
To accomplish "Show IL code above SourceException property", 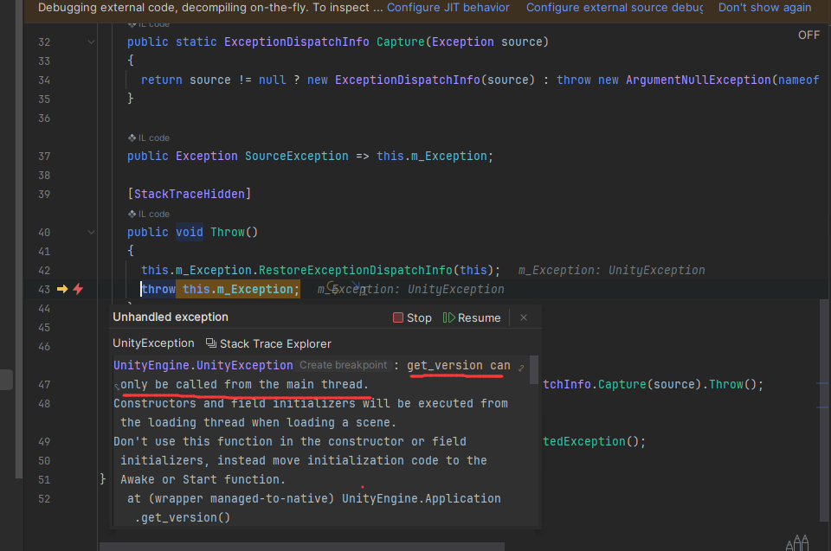I will click(x=149, y=138).
